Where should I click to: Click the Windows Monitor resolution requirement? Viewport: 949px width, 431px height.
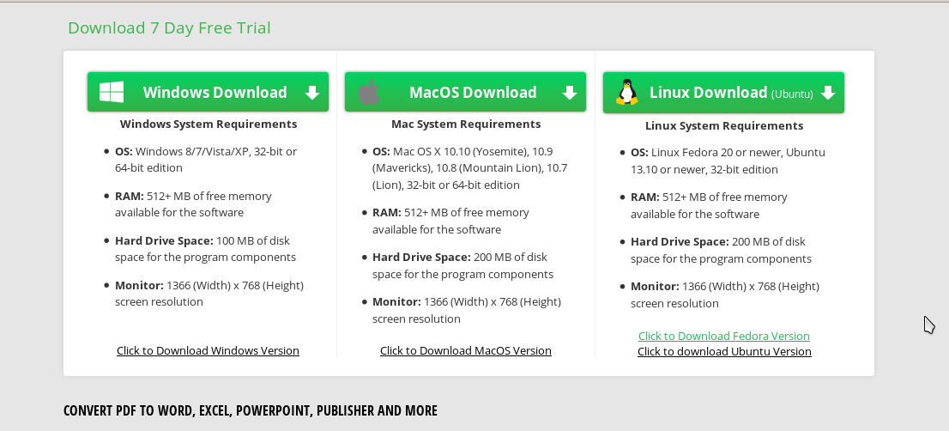[209, 294]
